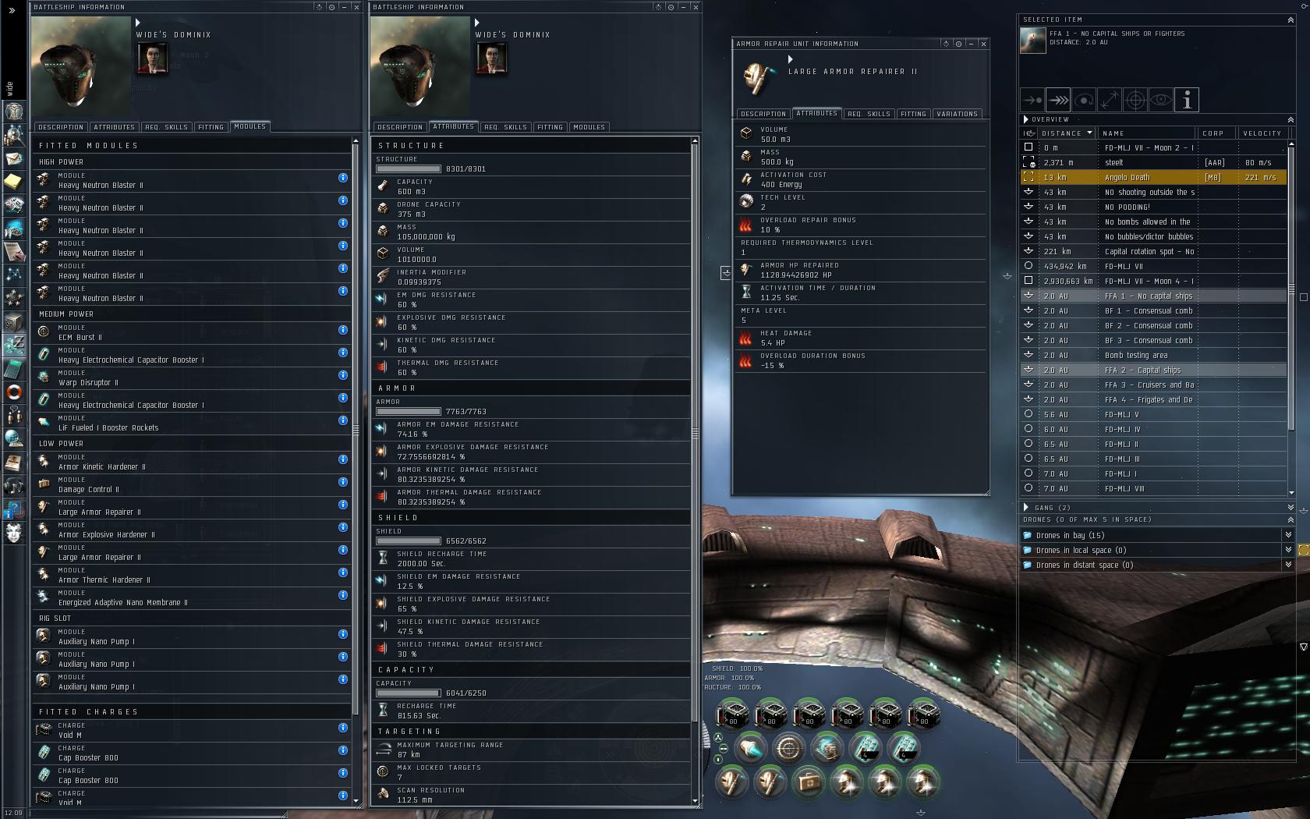The width and height of the screenshot is (1310, 819).
Task: Open the assets safe icon in the sidebar
Action: [x=13, y=321]
